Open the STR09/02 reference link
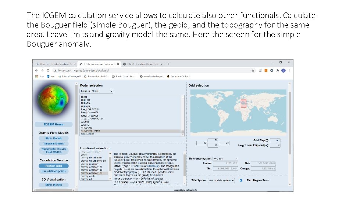The width and height of the screenshot is (353, 198). tap(153, 166)
